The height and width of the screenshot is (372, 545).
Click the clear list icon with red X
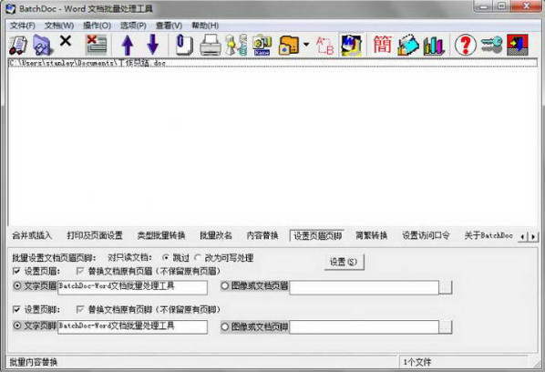point(97,45)
